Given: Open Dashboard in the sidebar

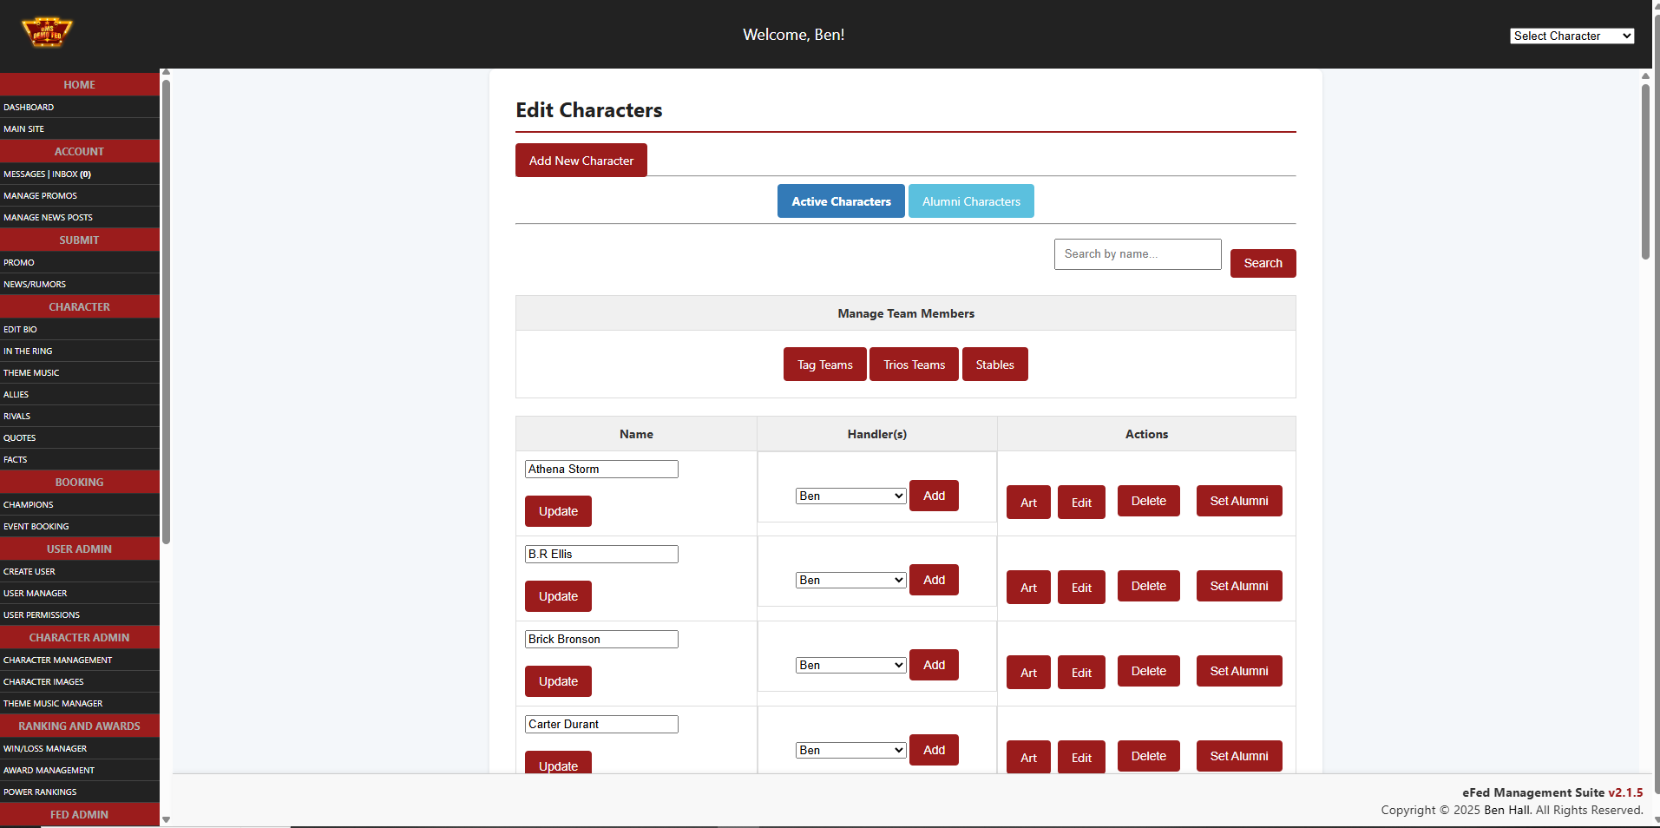Looking at the screenshot, I should (x=29, y=108).
